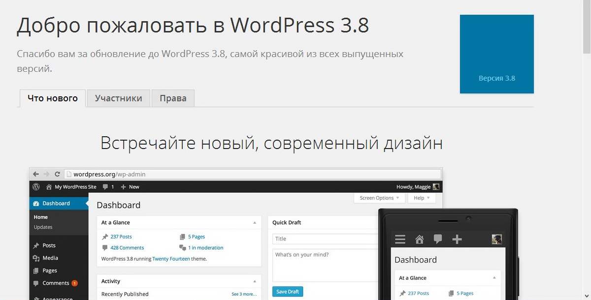Open Pages in the sidebar
Screen dimensions: 591x300
pyautogui.click(x=50, y=270)
